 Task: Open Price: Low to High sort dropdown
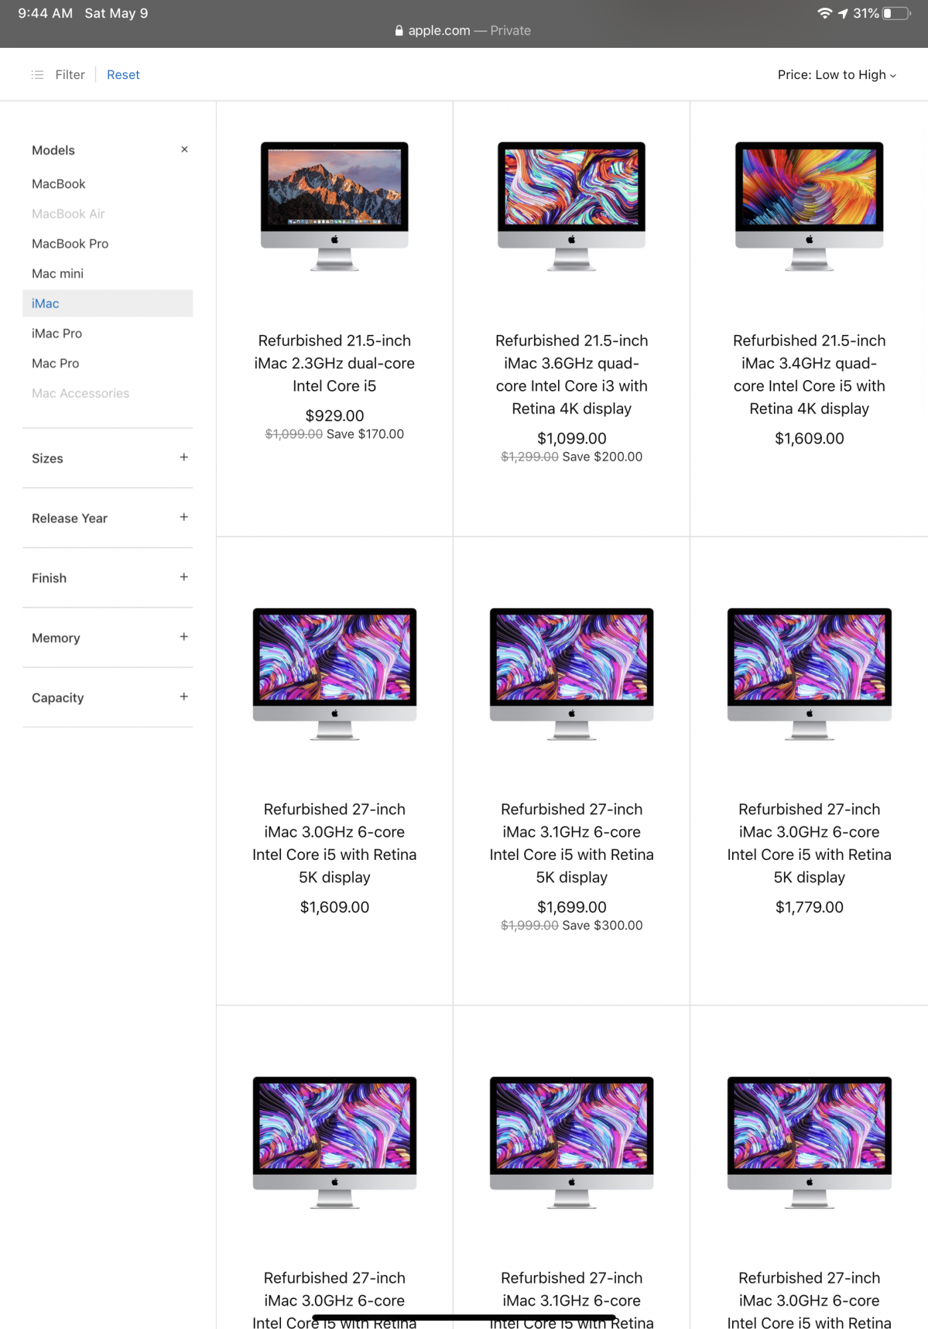point(837,74)
